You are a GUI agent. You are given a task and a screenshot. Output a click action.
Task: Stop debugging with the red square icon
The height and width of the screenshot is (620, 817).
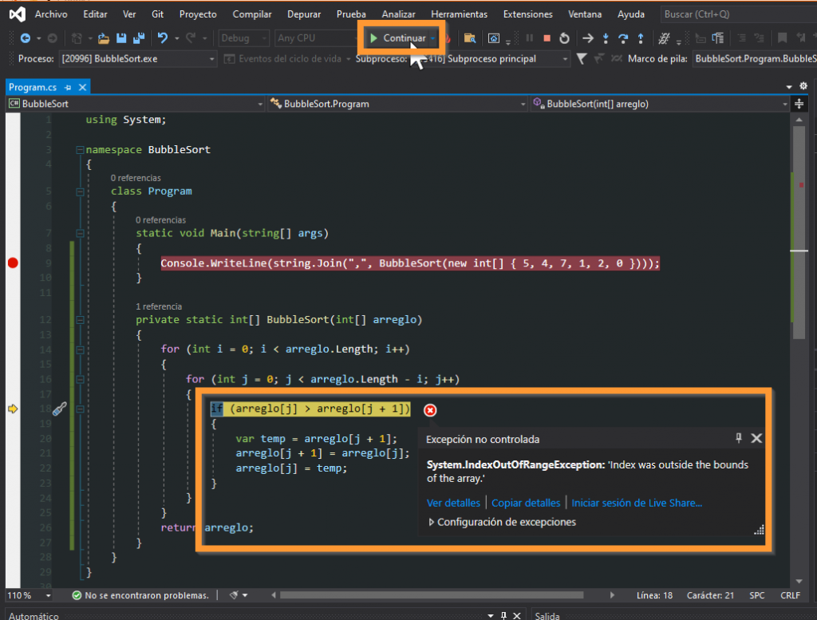point(547,38)
